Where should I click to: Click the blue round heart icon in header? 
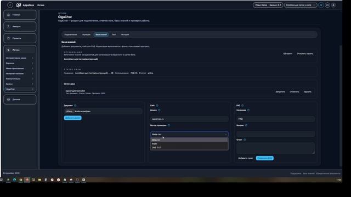point(321,5)
